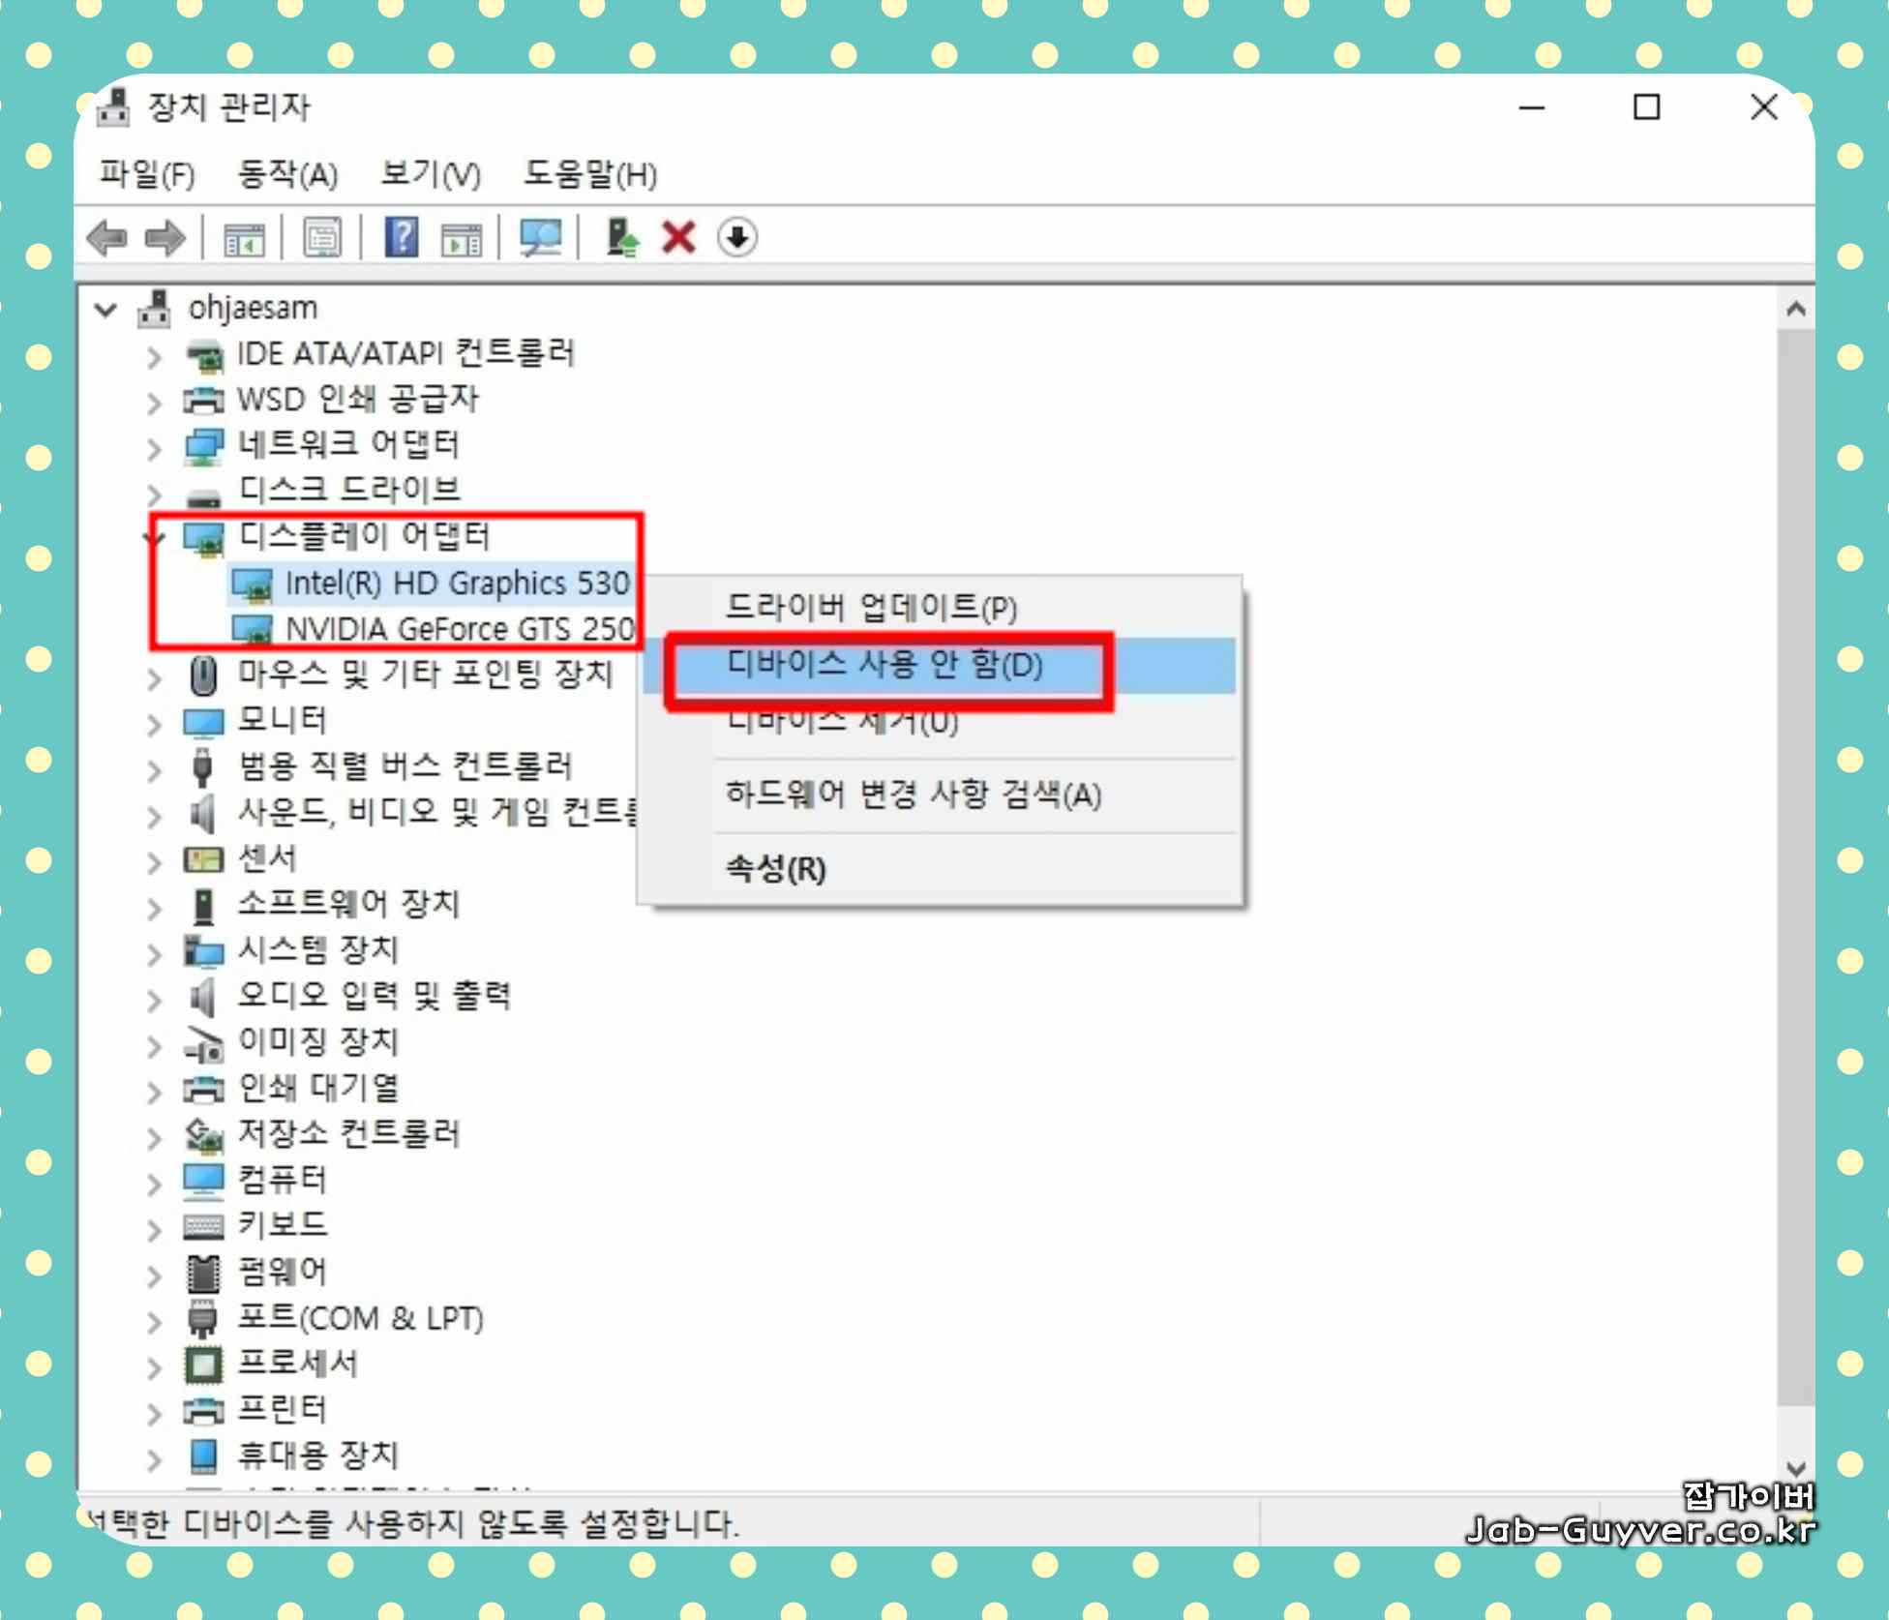Open the 보기(V) menu
Image resolution: width=1889 pixels, height=1620 pixels.
[x=430, y=175]
